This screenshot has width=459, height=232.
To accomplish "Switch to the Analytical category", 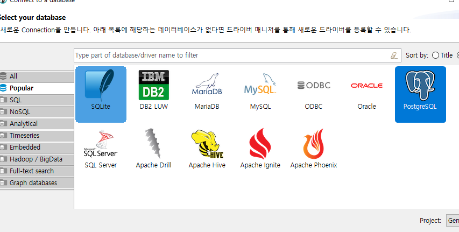I will [x=37, y=124].
